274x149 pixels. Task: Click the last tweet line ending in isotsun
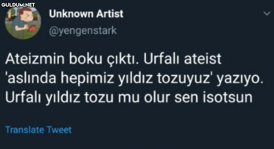click(129, 98)
